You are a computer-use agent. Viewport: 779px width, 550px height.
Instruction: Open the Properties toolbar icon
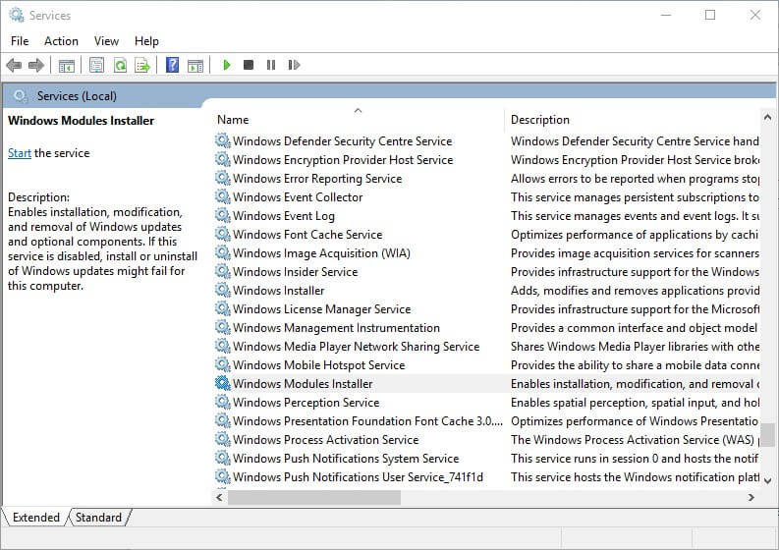pos(96,65)
